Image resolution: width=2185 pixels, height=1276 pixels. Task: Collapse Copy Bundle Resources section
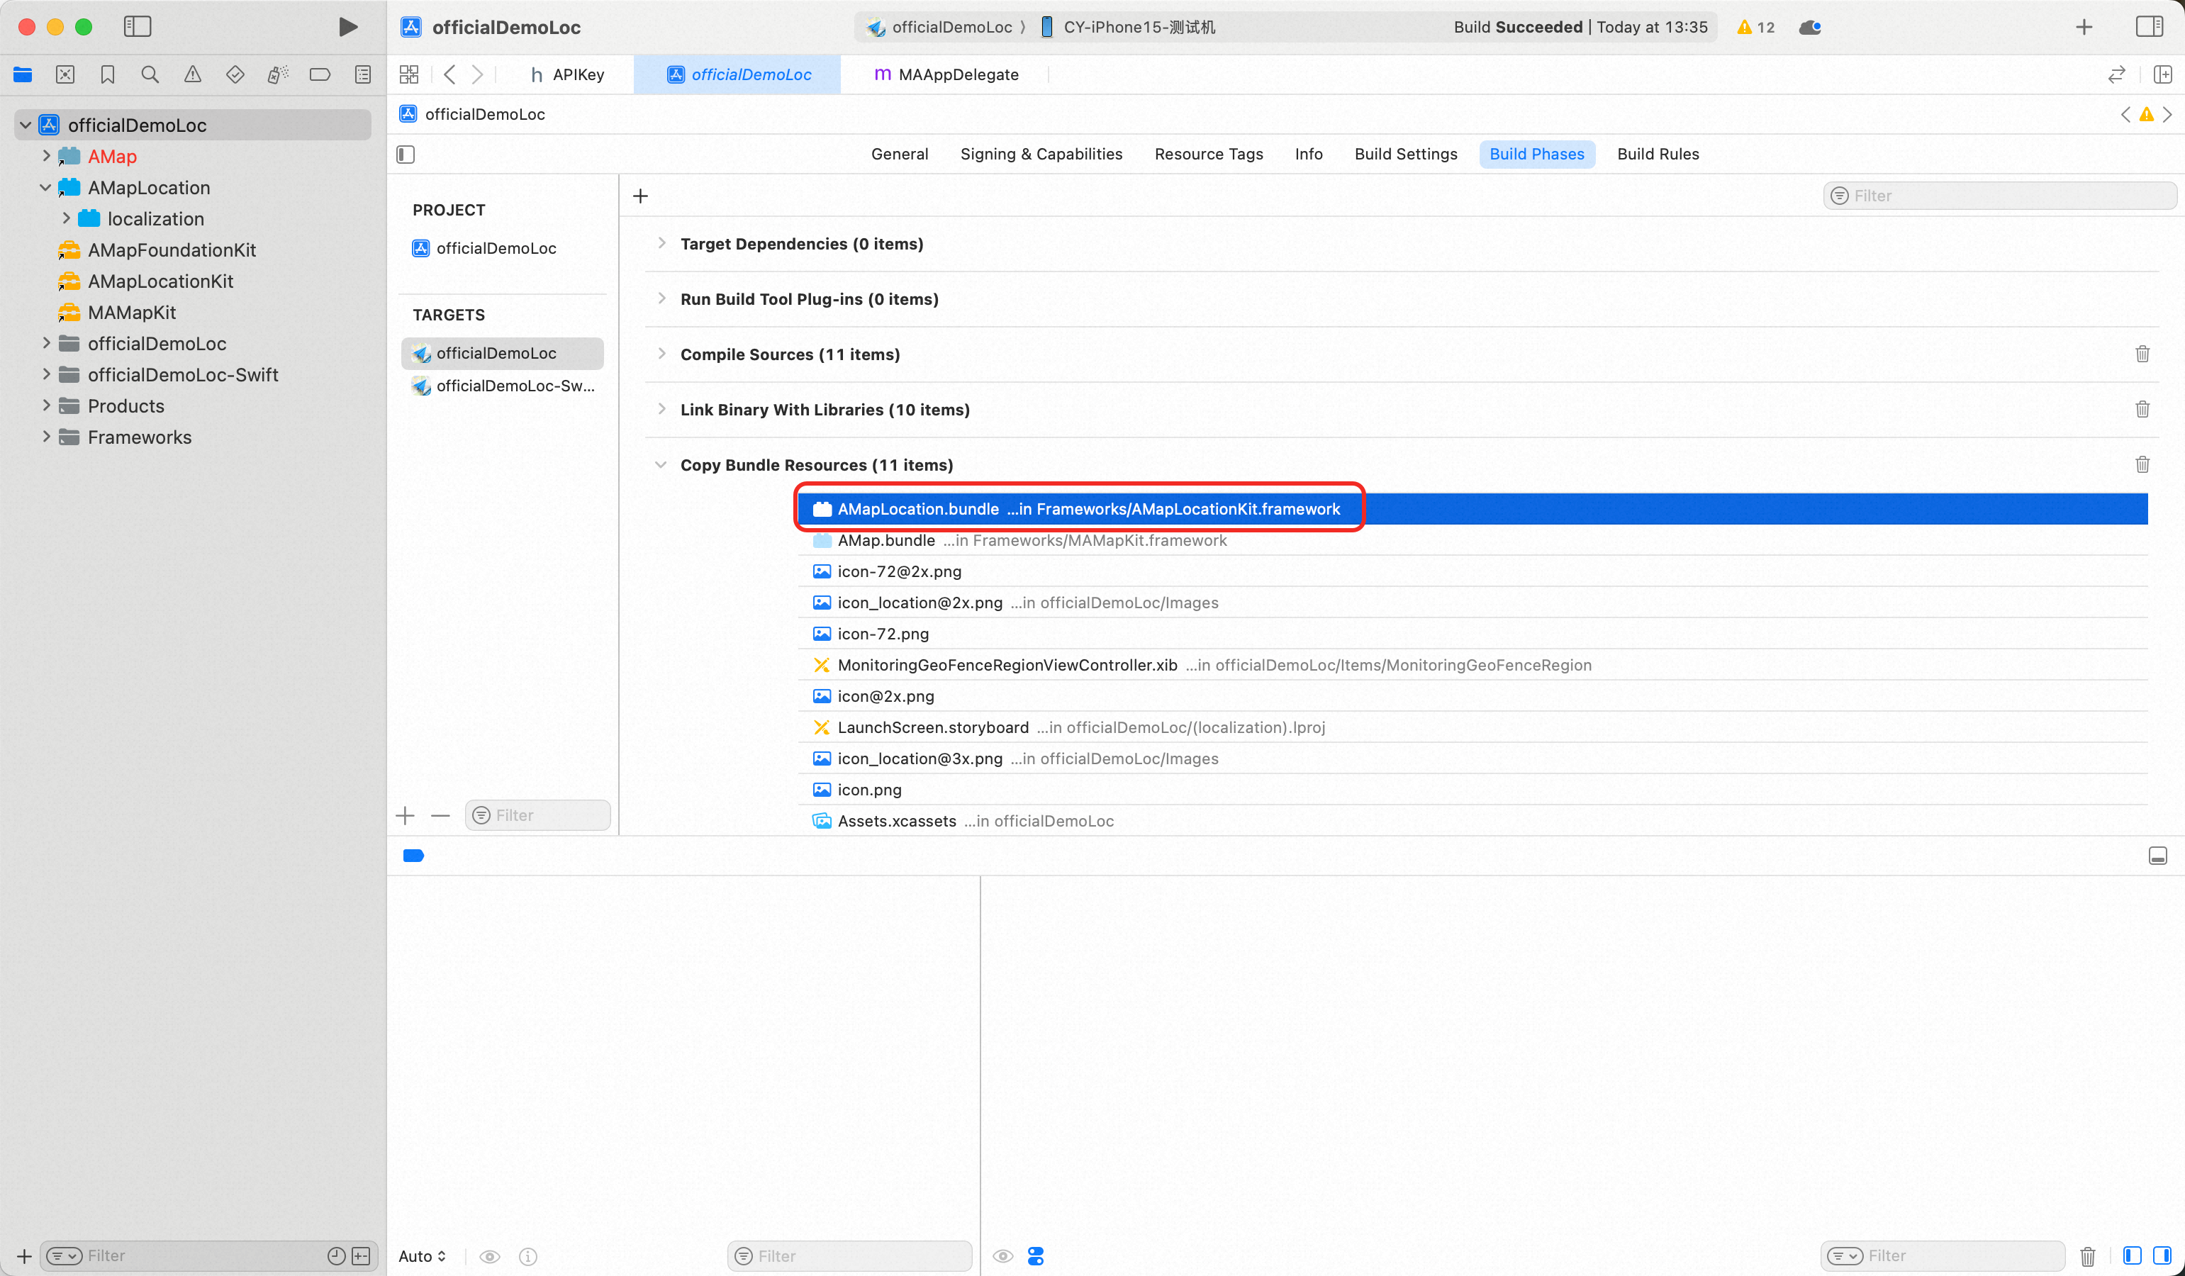click(661, 464)
